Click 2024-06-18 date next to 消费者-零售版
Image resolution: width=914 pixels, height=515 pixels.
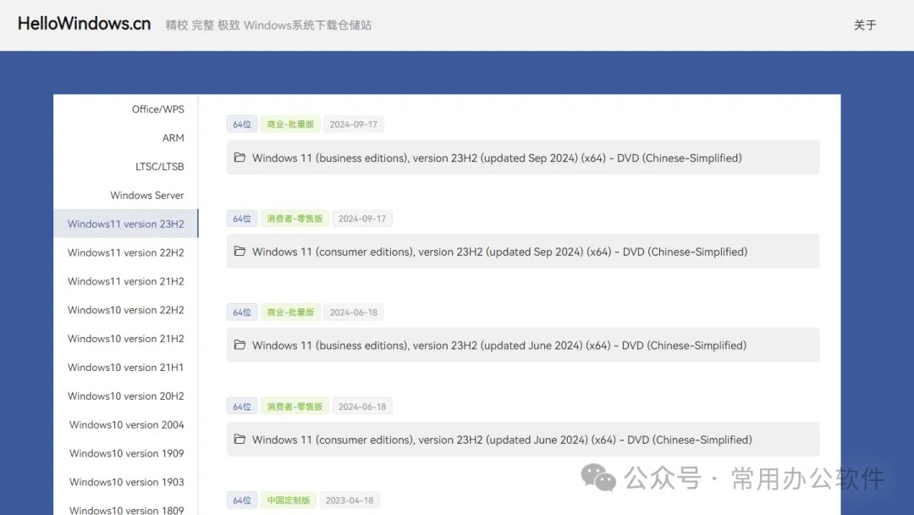362,407
